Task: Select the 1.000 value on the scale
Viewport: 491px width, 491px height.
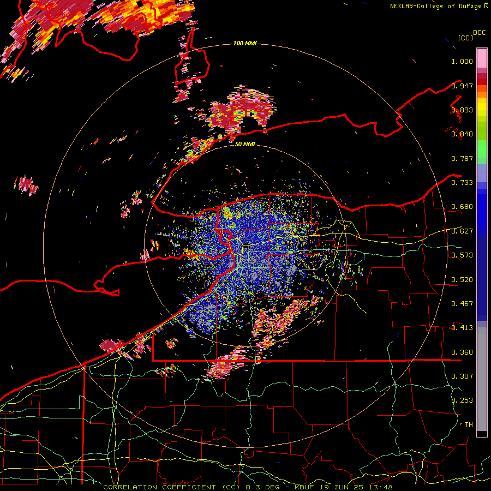Action: 462,61
